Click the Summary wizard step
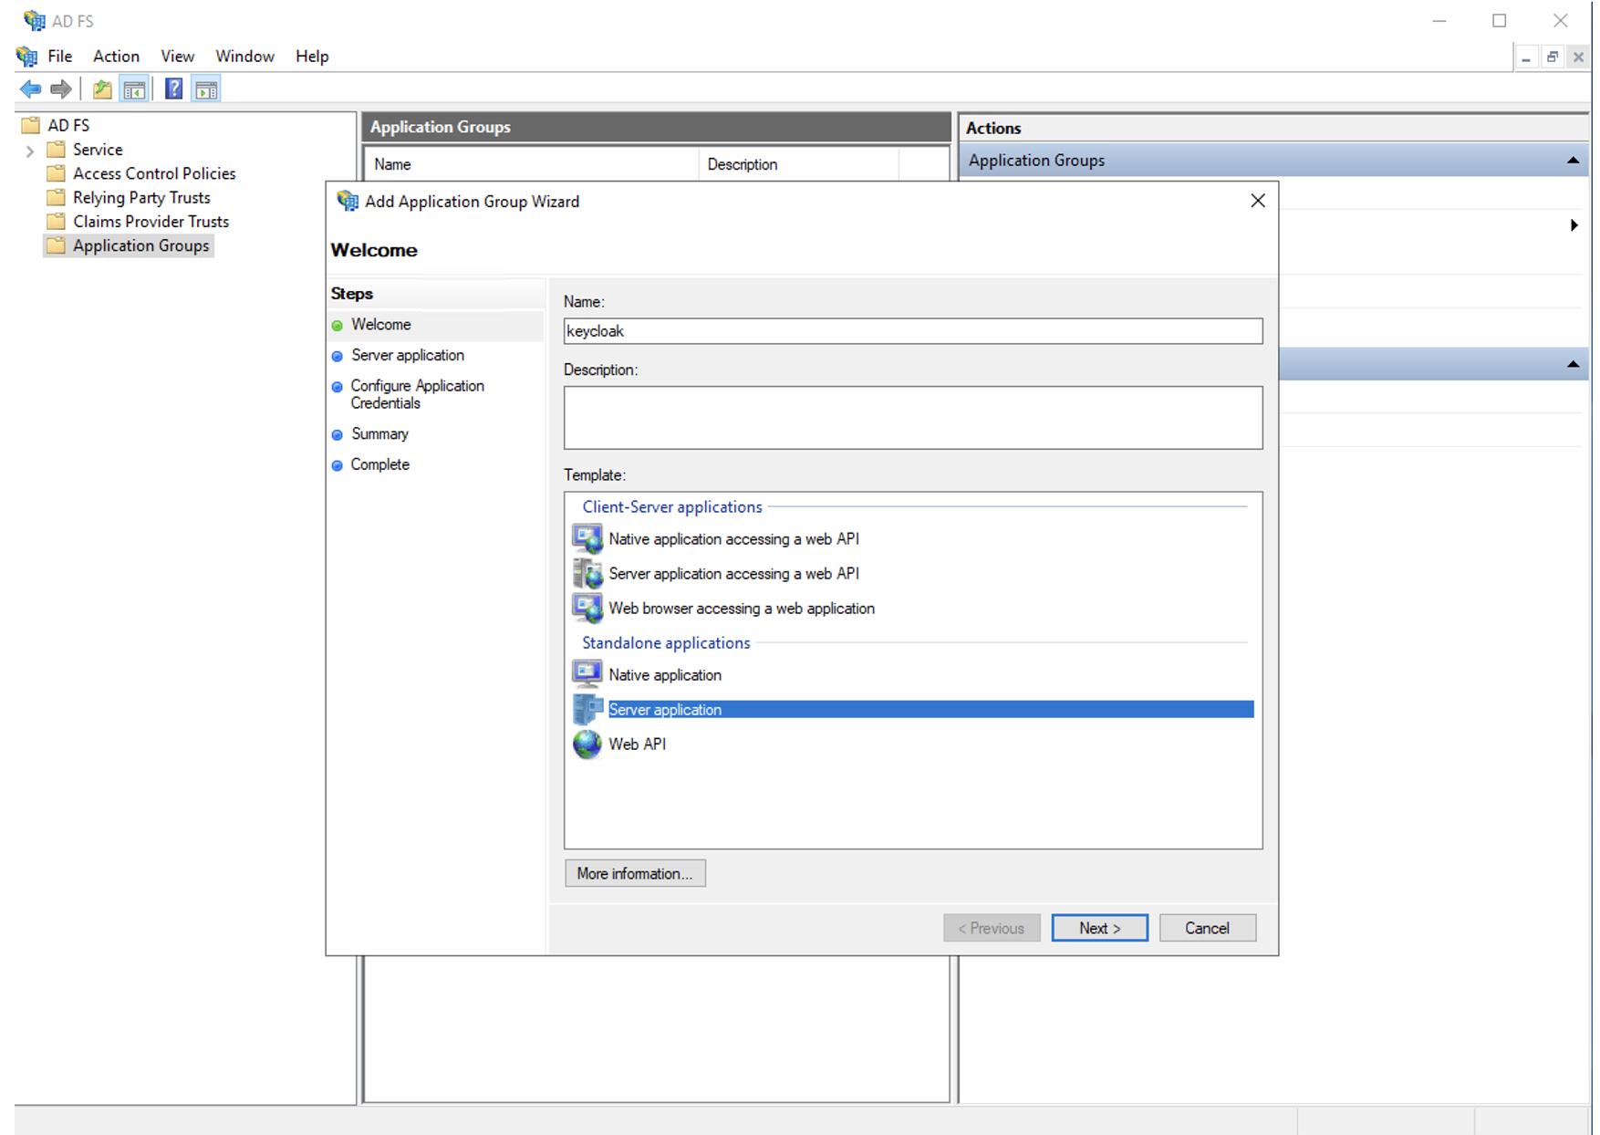Screen dimensions: 1600x1135 pos(379,434)
